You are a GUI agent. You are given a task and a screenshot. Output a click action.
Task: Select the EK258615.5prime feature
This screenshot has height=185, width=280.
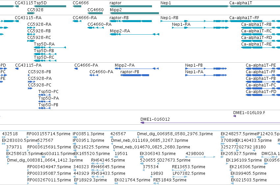coord(8,157)
